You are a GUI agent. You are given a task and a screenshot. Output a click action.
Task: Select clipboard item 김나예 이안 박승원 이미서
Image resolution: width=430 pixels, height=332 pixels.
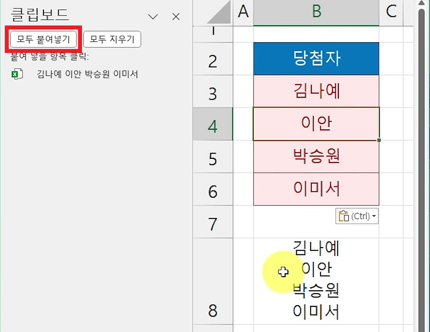point(87,74)
